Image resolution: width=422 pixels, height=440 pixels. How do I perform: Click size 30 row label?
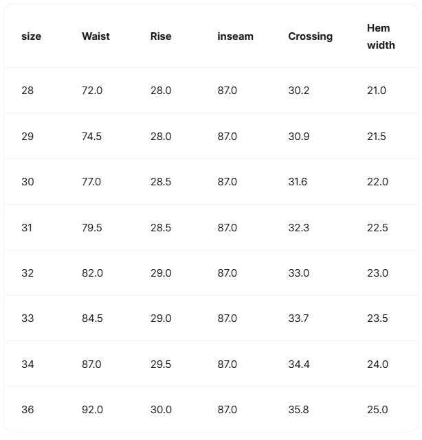pyautogui.click(x=27, y=182)
